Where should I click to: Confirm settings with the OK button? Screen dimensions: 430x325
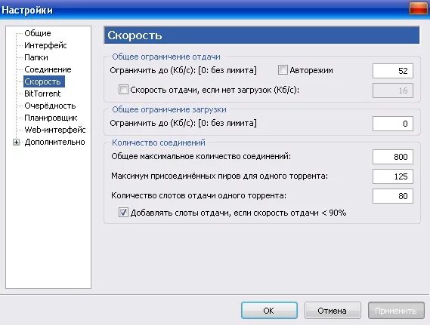[x=269, y=311]
